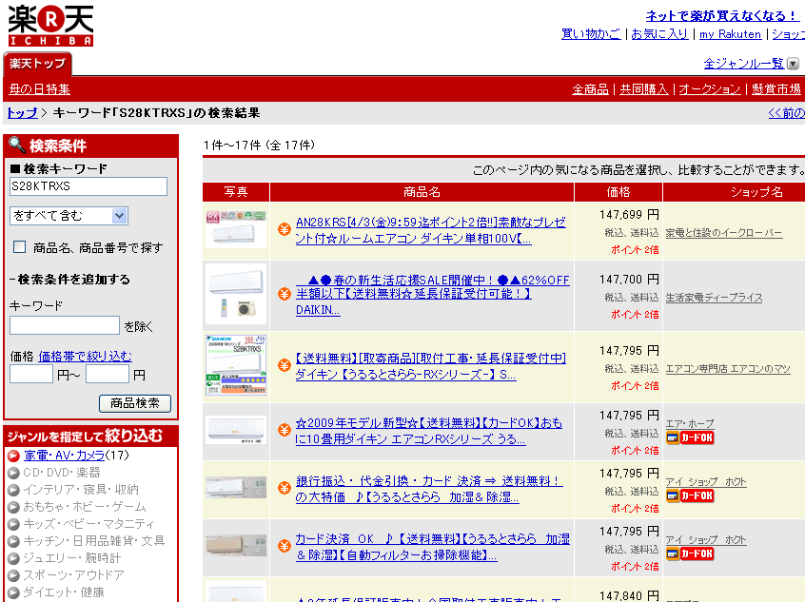This screenshot has width=805, height=602.
Task: Open the Daikin S28KTRXS product thumbnail
Action: tap(236, 364)
